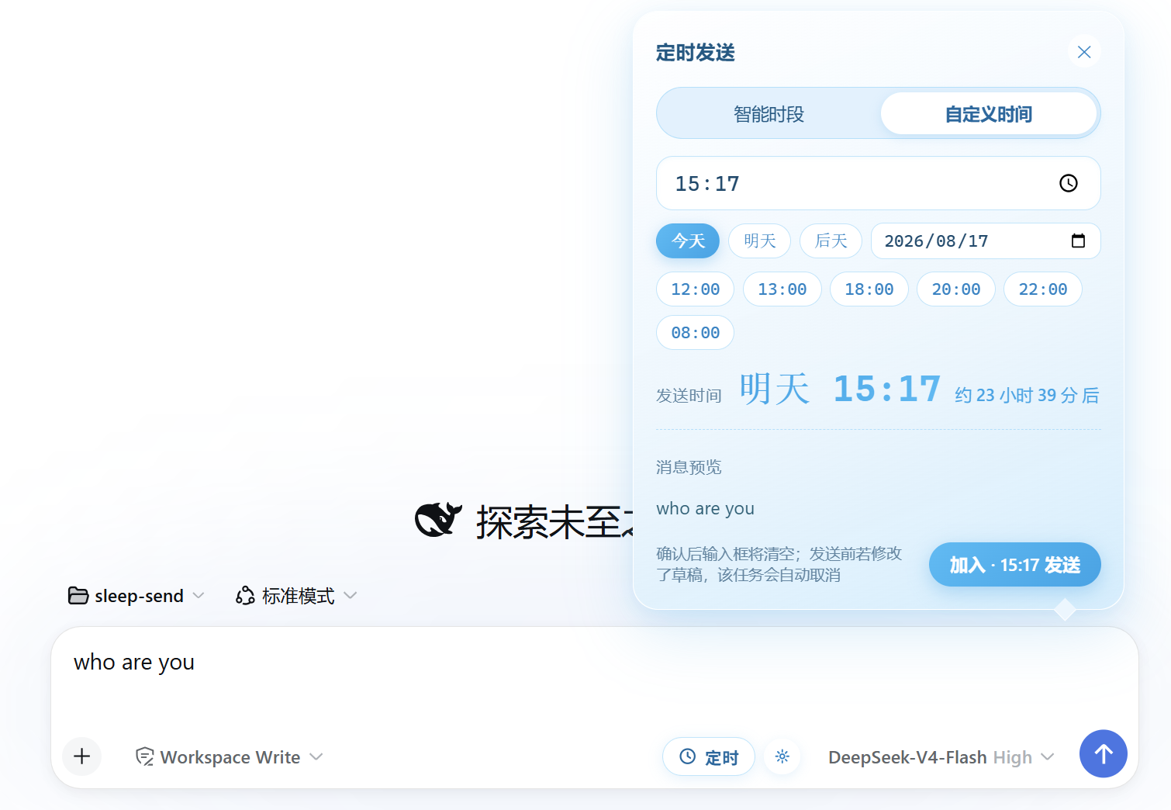Screen dimensions: 1171x810
Task: Close the 定时发送 popup
Action: click(x=1084, y=52)
